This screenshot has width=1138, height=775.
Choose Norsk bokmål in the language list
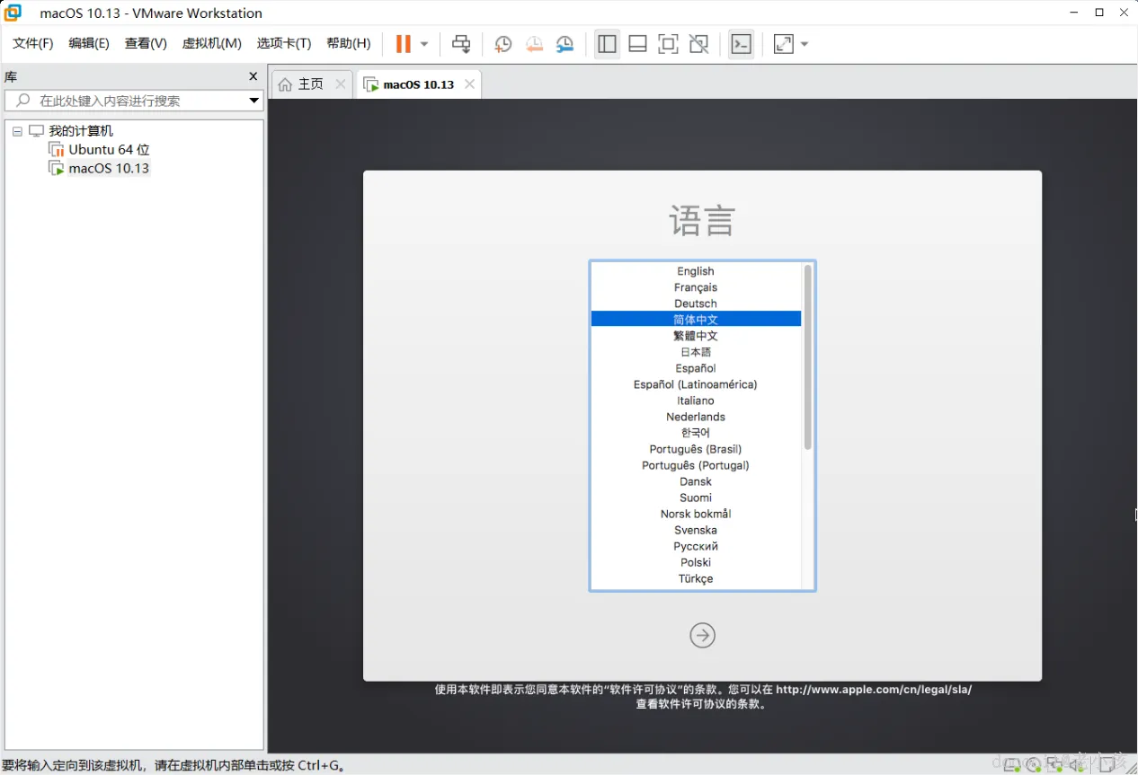click(696, 514)
